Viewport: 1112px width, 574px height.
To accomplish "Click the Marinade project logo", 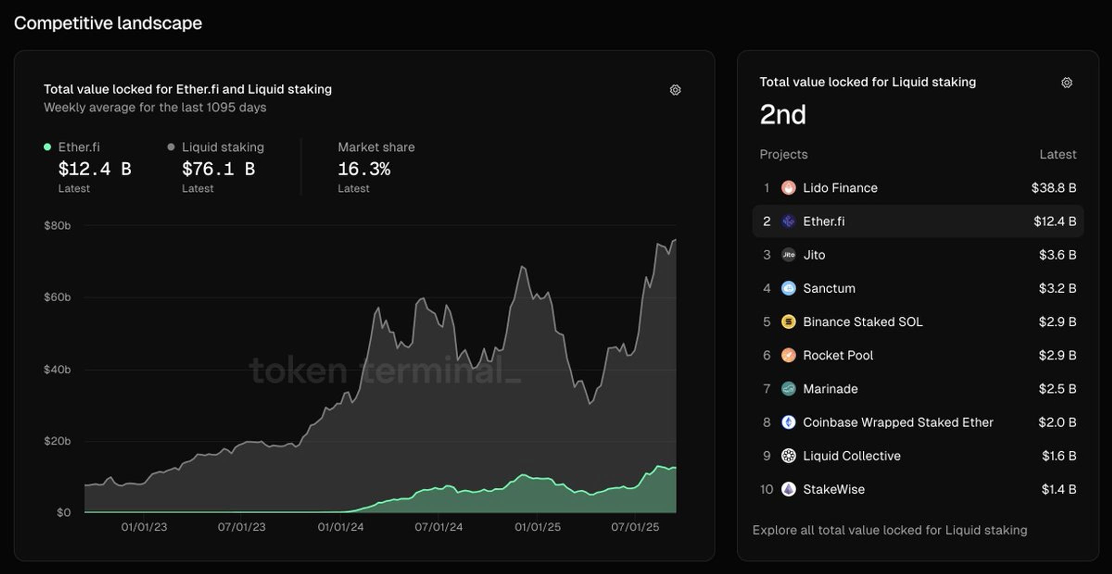I will point(788,389).
